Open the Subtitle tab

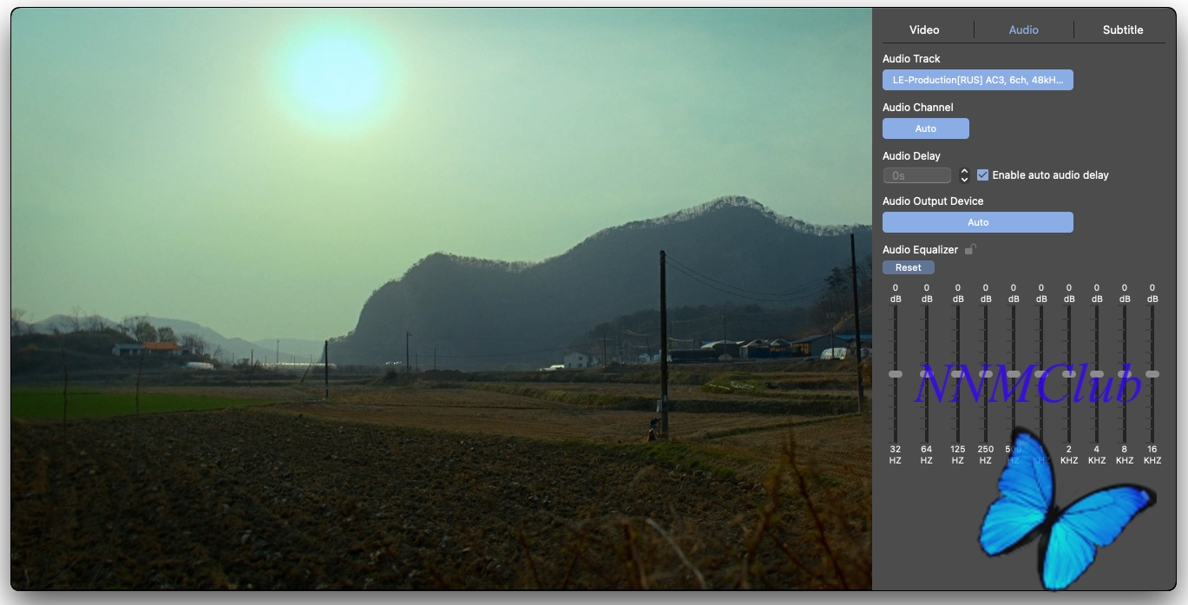click(x=1123, y=30)
